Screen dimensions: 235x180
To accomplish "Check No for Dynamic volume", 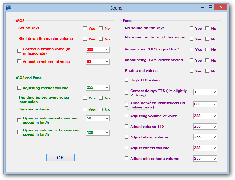I will pyautogui.click(x=101, y=110).
